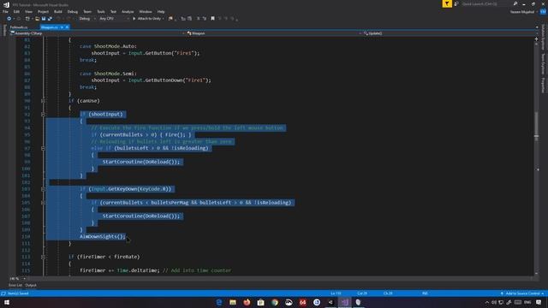Viewport: 548px width, 308px height.
Task: Click the Open File folder icon
Action: (37, 19)
